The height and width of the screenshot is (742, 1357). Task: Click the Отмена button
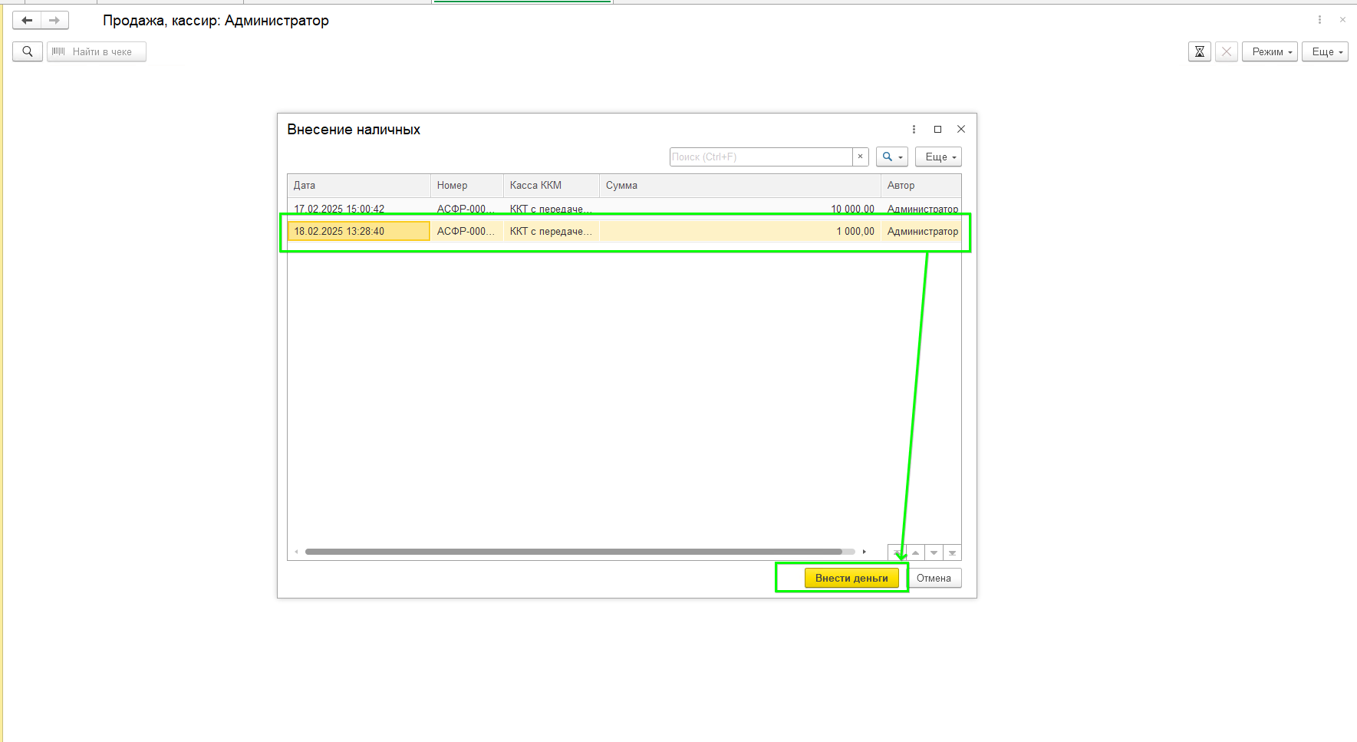tap(934, 578)
